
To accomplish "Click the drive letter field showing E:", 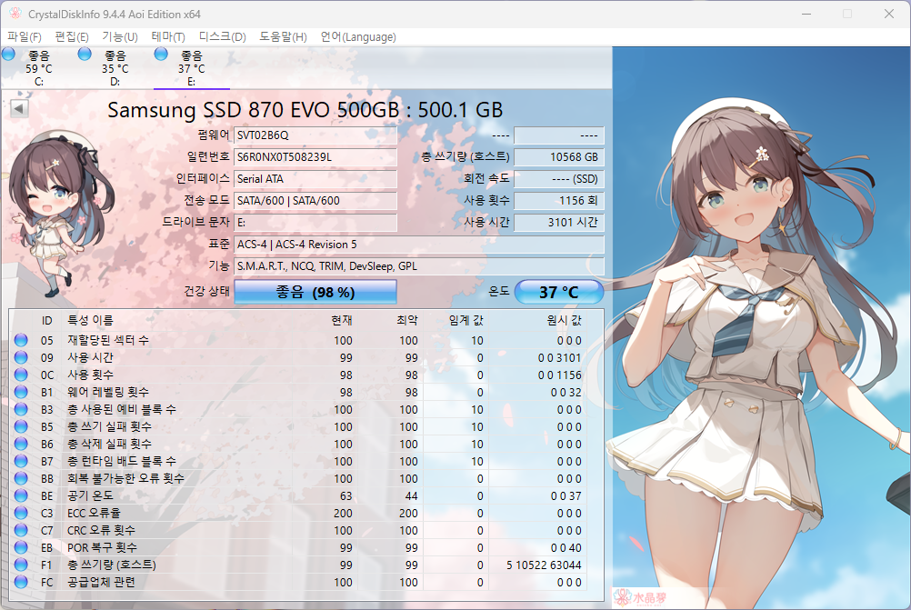I will click(315, 223).
